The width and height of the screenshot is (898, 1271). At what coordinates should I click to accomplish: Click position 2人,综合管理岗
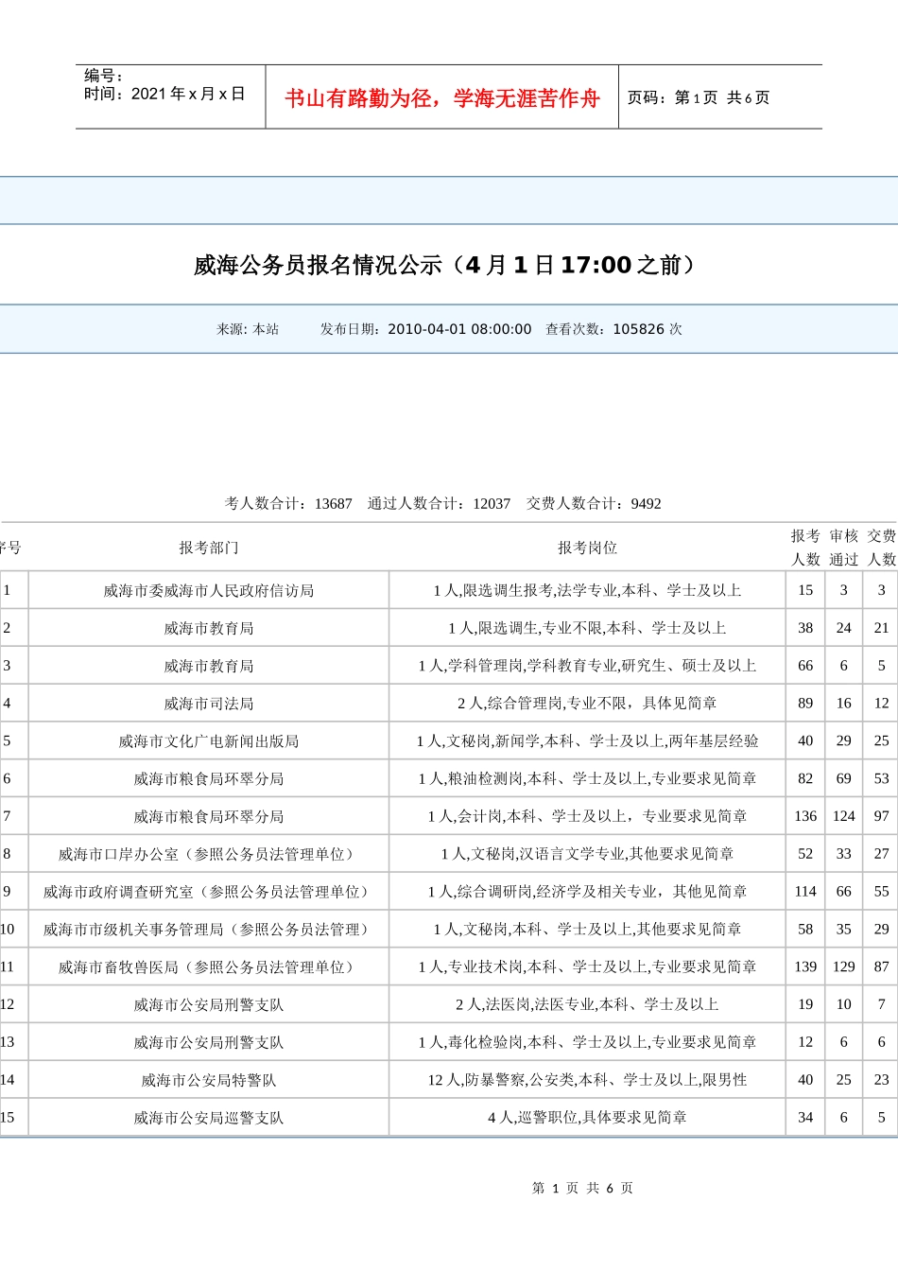click(x=587, y=704)
